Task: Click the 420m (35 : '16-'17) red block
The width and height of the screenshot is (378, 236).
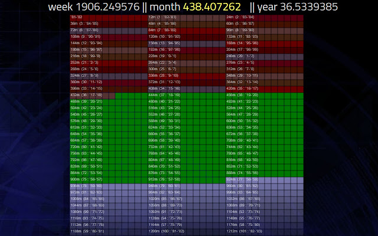Action: pos(265,90)
